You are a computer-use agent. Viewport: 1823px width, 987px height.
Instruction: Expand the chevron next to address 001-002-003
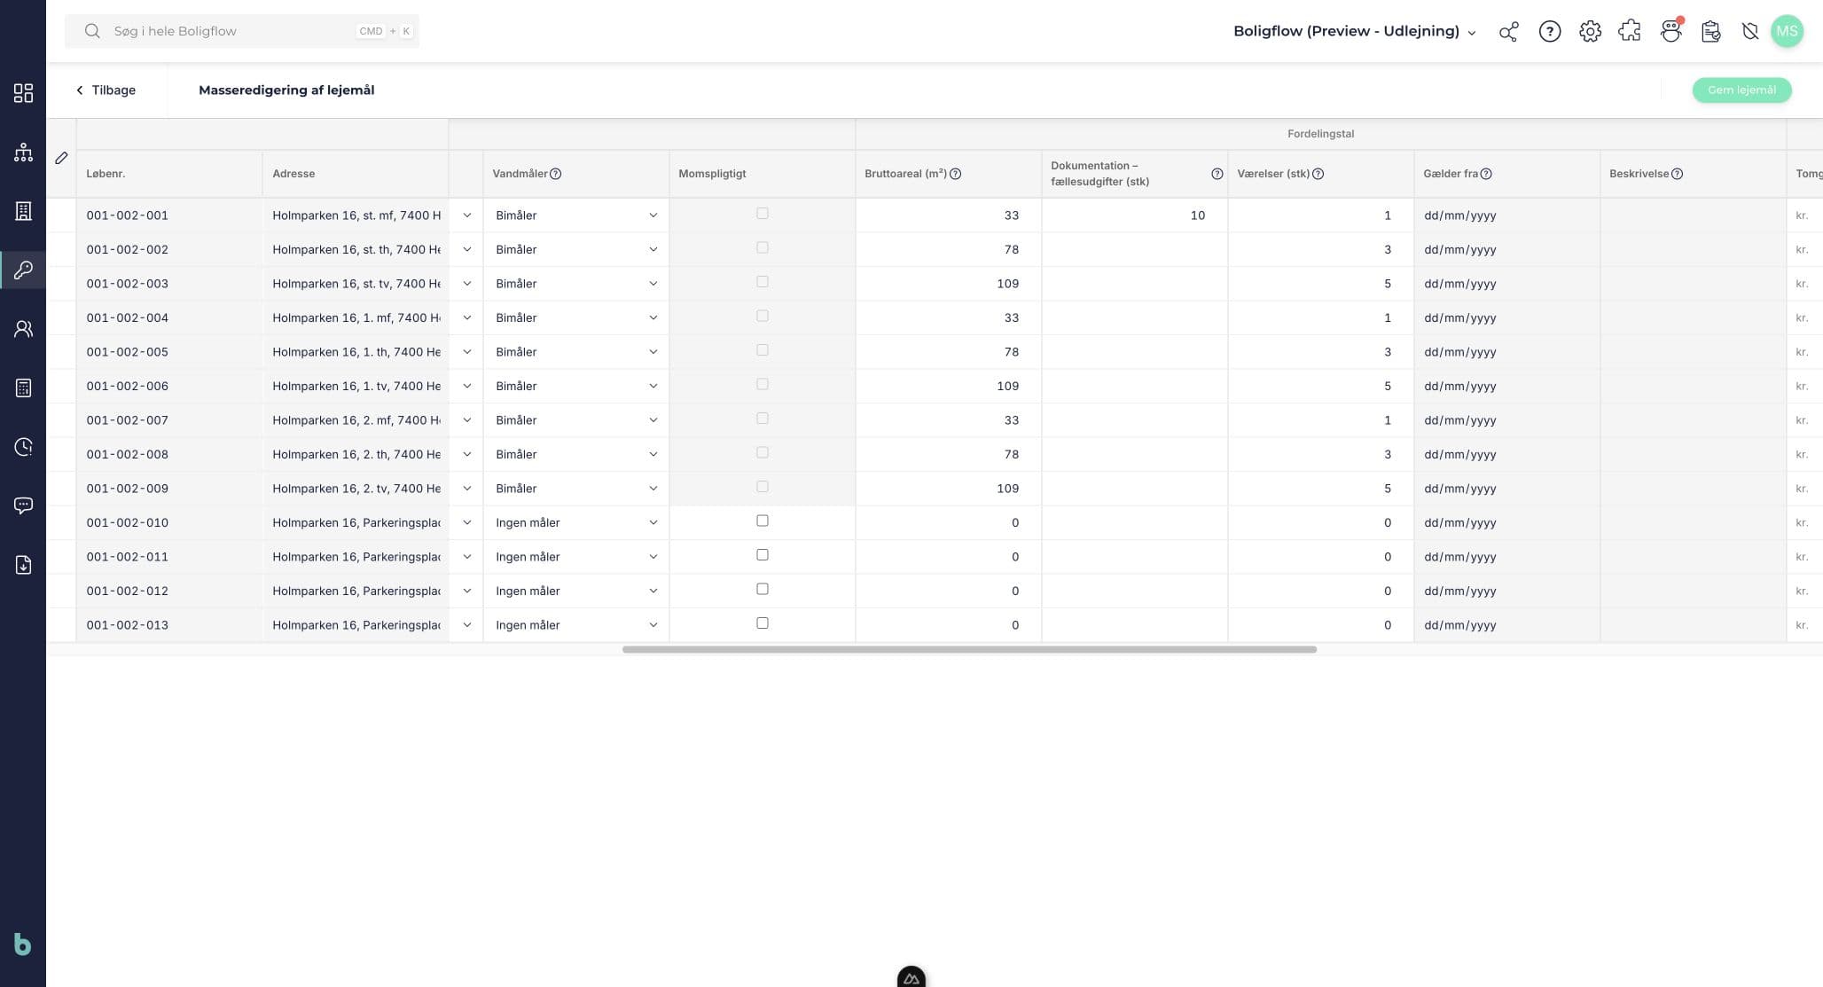coord(467,284)
